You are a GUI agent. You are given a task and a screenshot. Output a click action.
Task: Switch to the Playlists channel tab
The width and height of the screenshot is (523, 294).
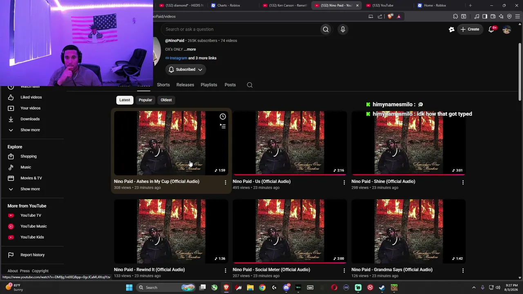tap(209, 85)
